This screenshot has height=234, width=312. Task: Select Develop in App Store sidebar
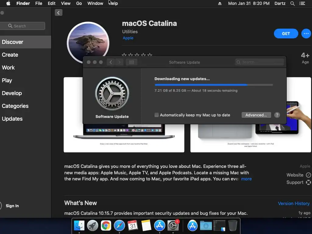[26, 93]
